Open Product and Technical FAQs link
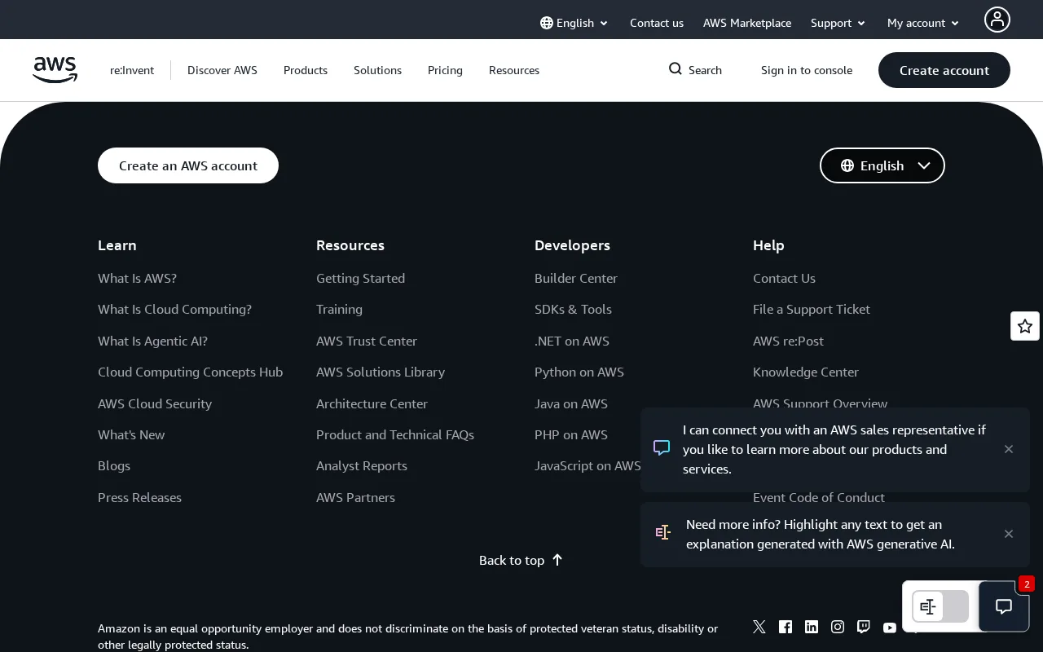This screenshot has height=652, width=1043. 395,434
